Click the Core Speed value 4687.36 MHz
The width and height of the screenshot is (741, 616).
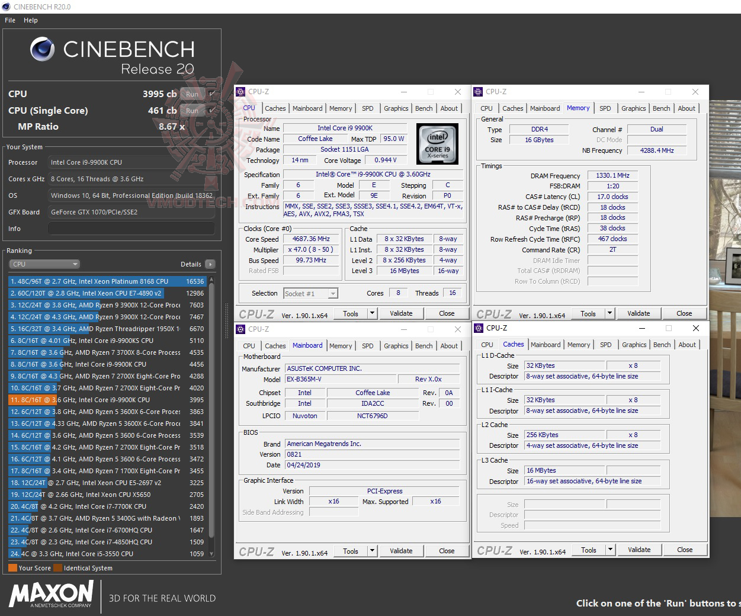(311, 239)
